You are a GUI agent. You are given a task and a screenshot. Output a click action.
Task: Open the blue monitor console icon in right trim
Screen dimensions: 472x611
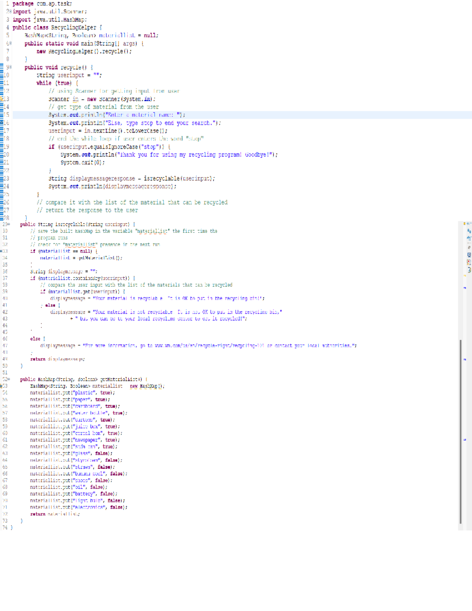[x=468, y=255]
